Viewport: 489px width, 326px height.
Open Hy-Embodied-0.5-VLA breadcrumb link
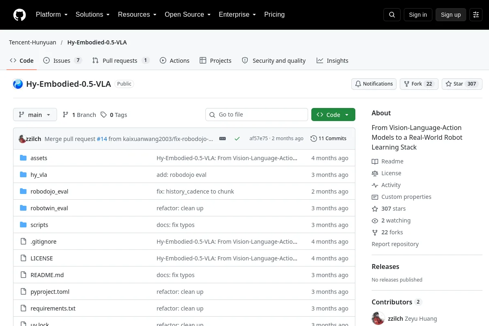pyautogui.click(x=97, y=42)
